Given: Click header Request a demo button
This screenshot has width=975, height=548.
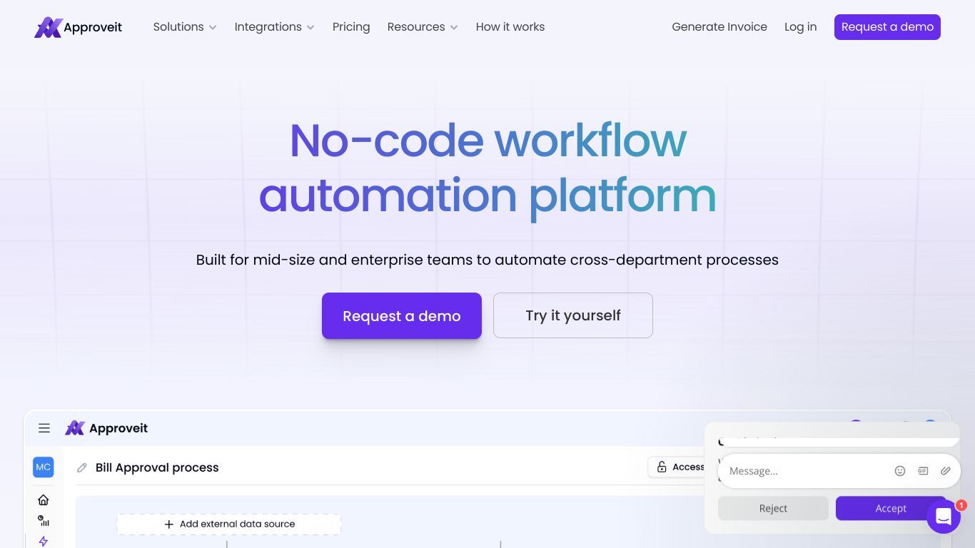Looking at the screenshot, I should pyautogui.click(x=887, y=27).
